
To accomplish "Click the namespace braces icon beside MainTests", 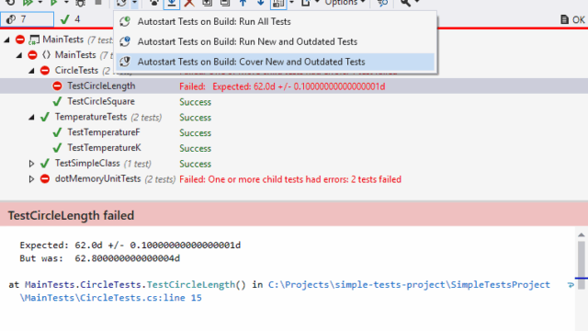I will click(x=46, y=55).
